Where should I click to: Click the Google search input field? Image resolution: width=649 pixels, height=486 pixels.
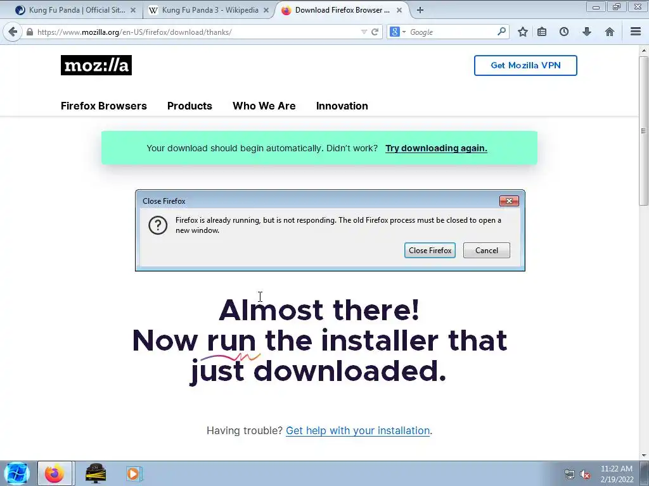[x=451, y=32]
